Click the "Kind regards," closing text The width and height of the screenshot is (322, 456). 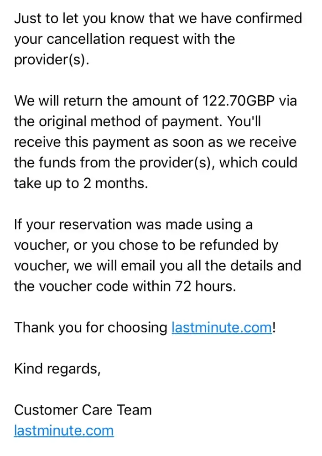tap(57, 368)
